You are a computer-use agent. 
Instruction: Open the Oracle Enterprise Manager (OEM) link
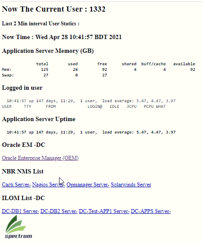40,158
